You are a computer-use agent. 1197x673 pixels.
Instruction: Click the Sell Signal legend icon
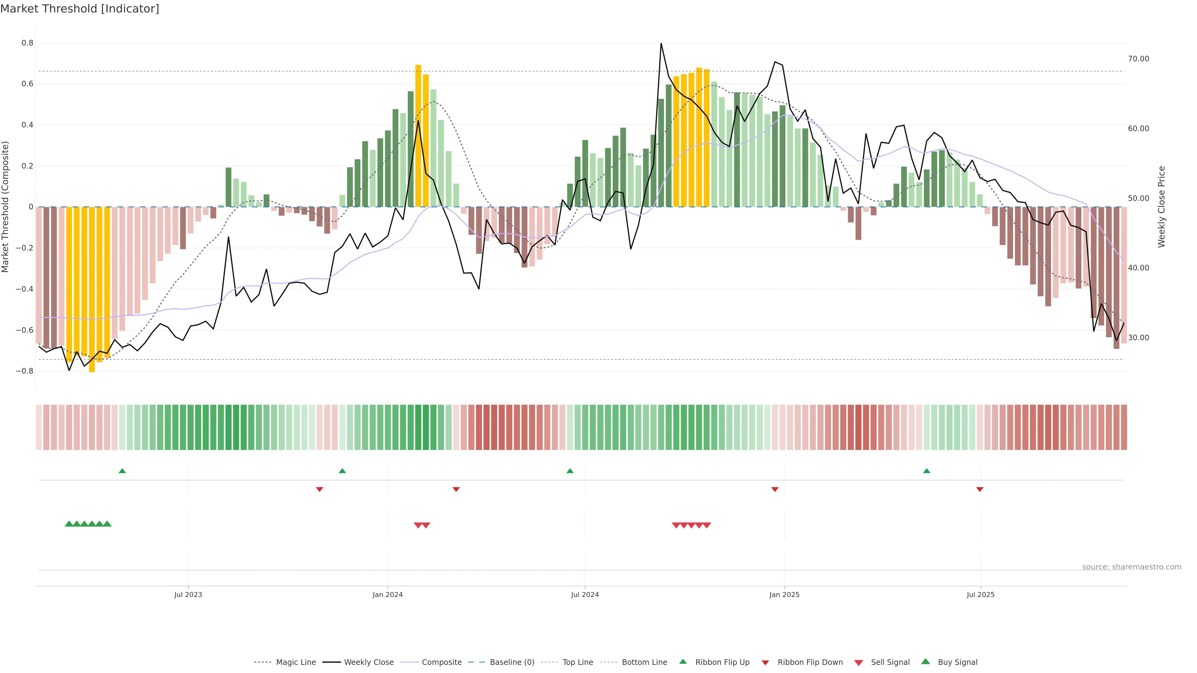point(858,663)
